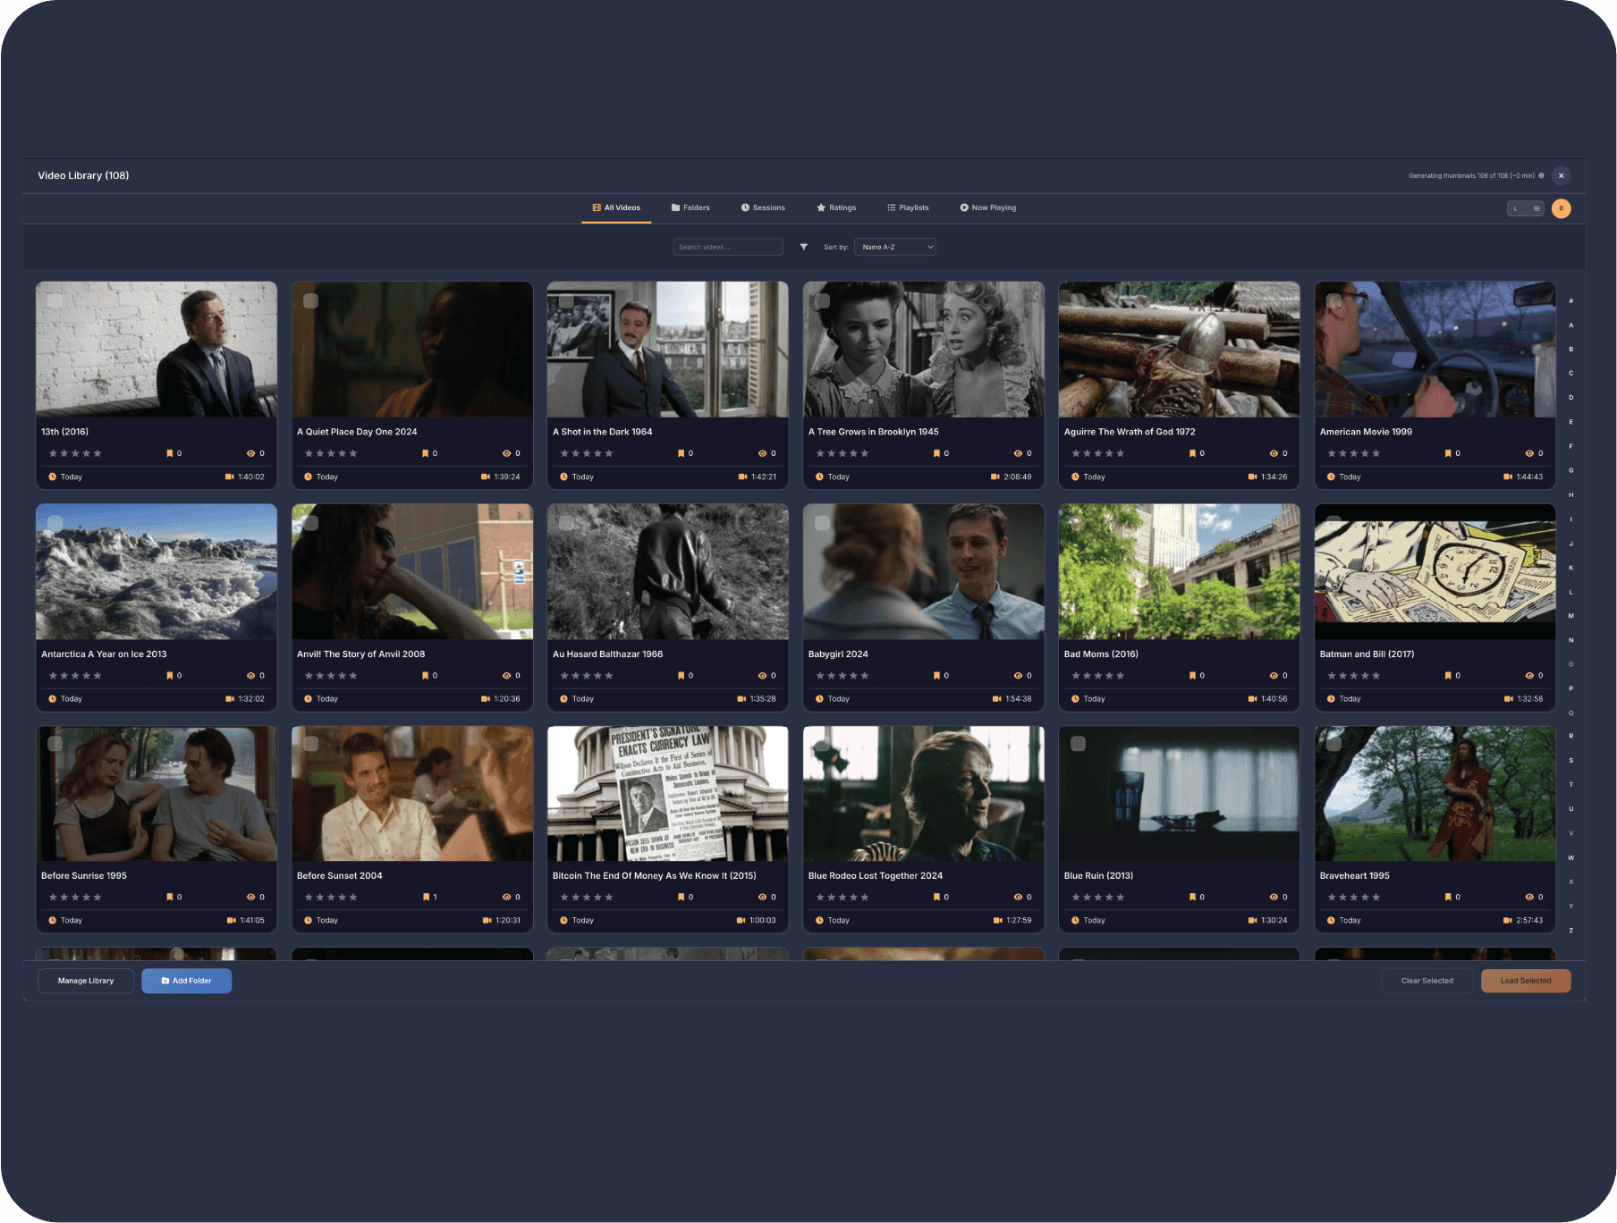Select the grid view icon in view switcher
Image resolution: width=1617 pixels, height=1223 pixels.
(x=1537, y=208)
